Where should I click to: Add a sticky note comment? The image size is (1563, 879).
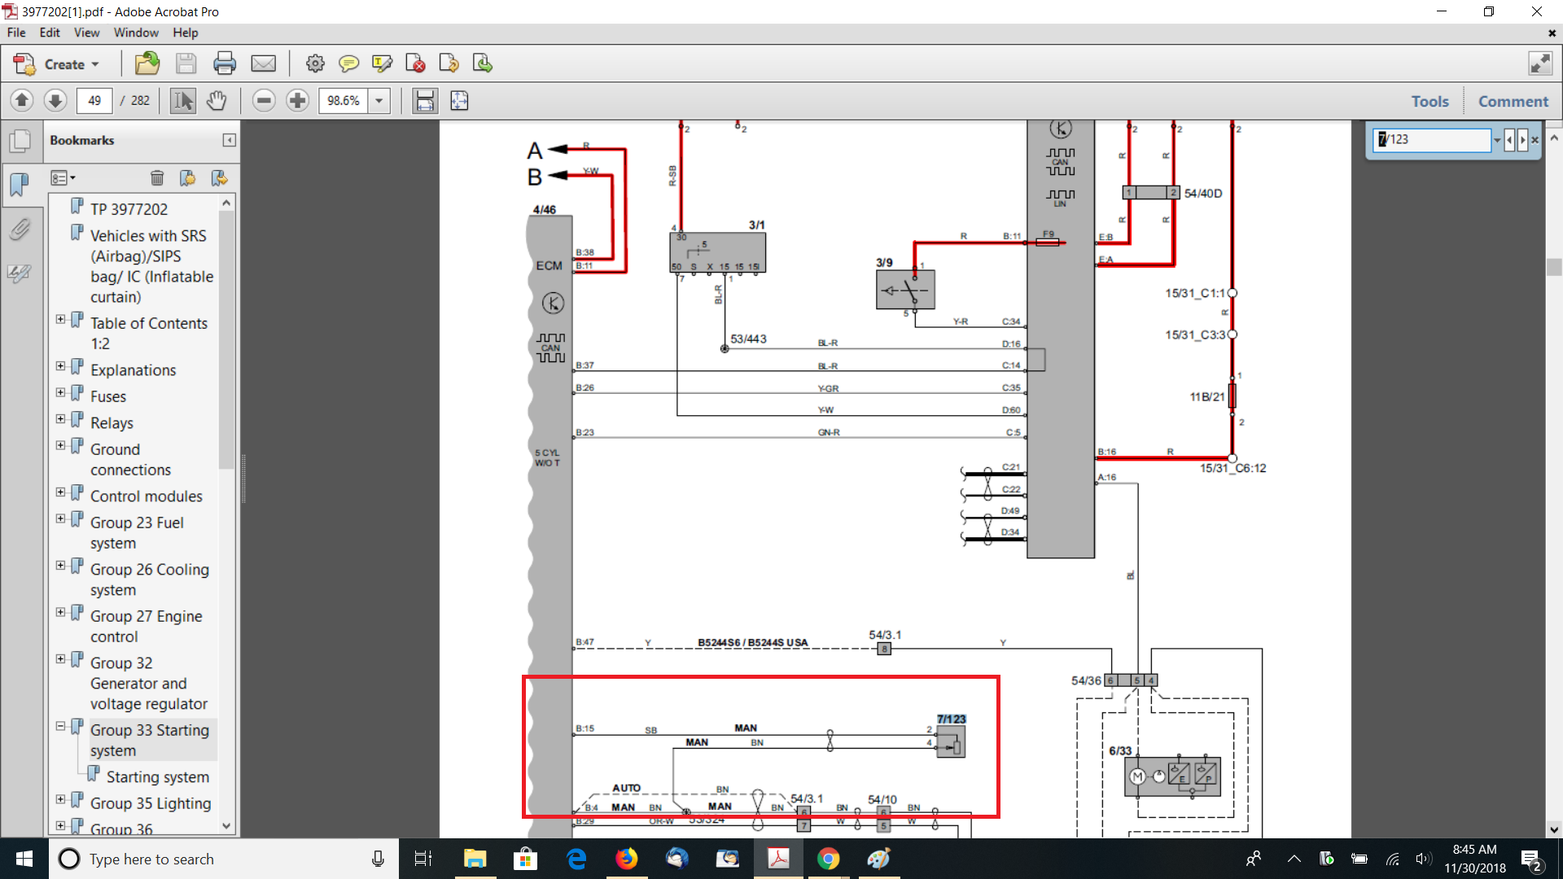pyautogui.click(x=348, y=63)
